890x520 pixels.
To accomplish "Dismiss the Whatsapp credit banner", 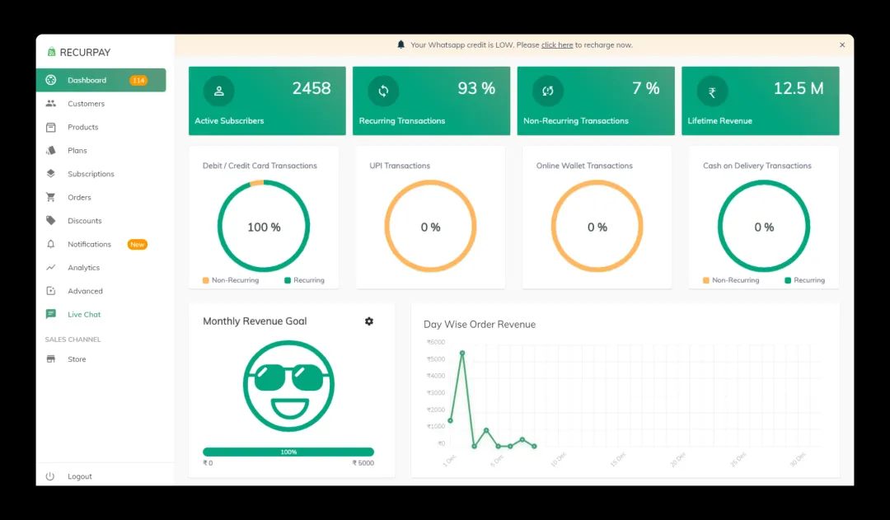I will (842, 45).
